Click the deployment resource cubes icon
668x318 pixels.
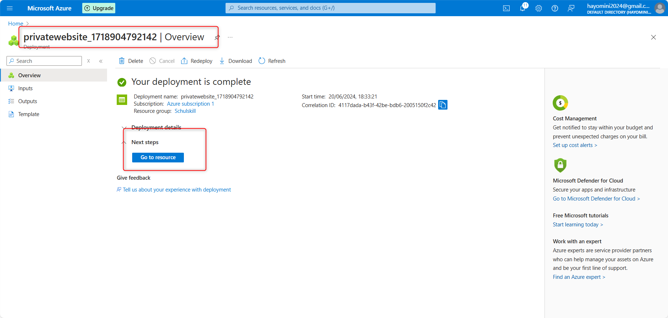(13, 41)
